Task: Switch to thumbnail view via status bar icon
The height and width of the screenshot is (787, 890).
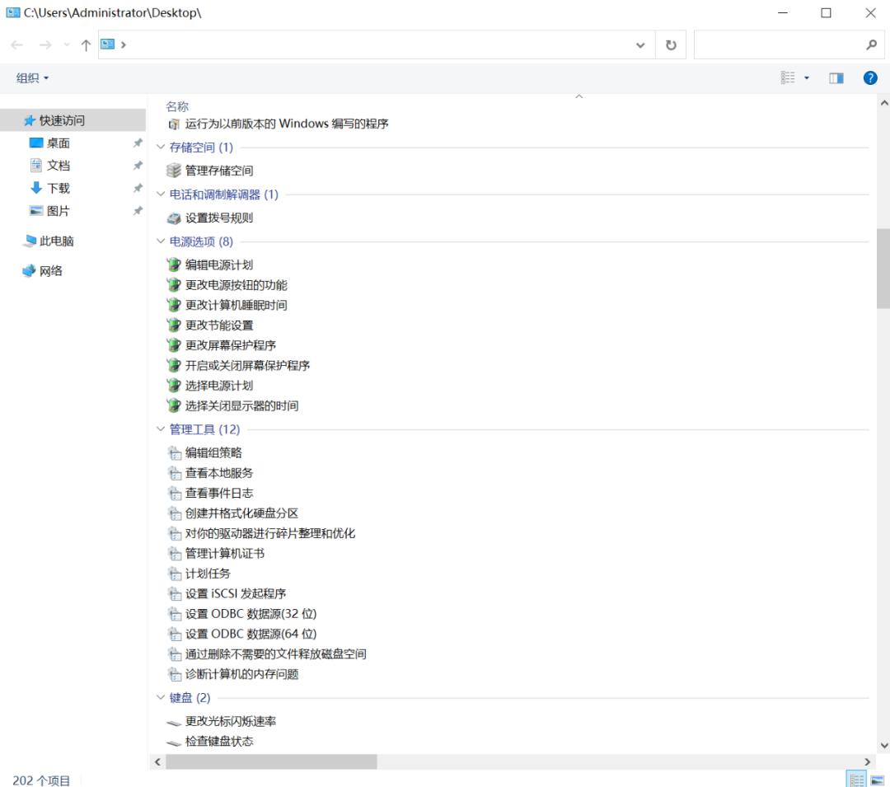Action: [x=877, y=778]
